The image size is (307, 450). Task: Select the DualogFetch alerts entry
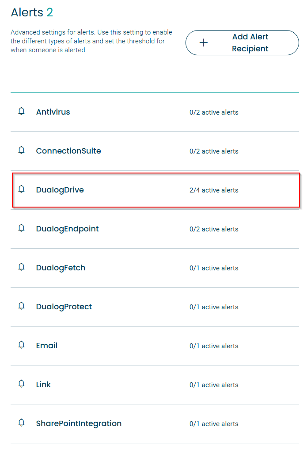pos(155,268)
